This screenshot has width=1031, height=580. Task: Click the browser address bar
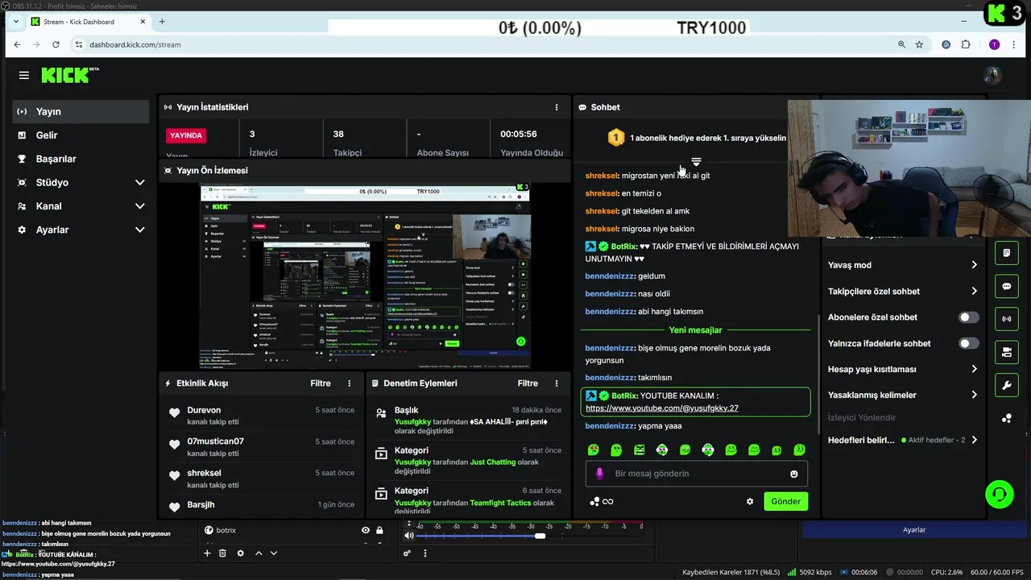click(483, 44)
